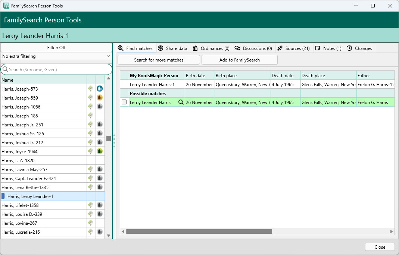Screen dimensions: 399x255
Task: Click FamilySearch tree icon for Capt. Leander F.-424
Action: coord(91,178)
